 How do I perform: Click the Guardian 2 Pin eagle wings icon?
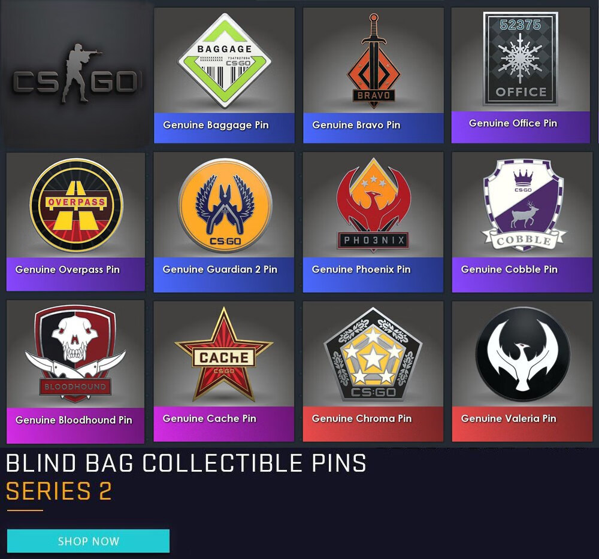(223, 206)
